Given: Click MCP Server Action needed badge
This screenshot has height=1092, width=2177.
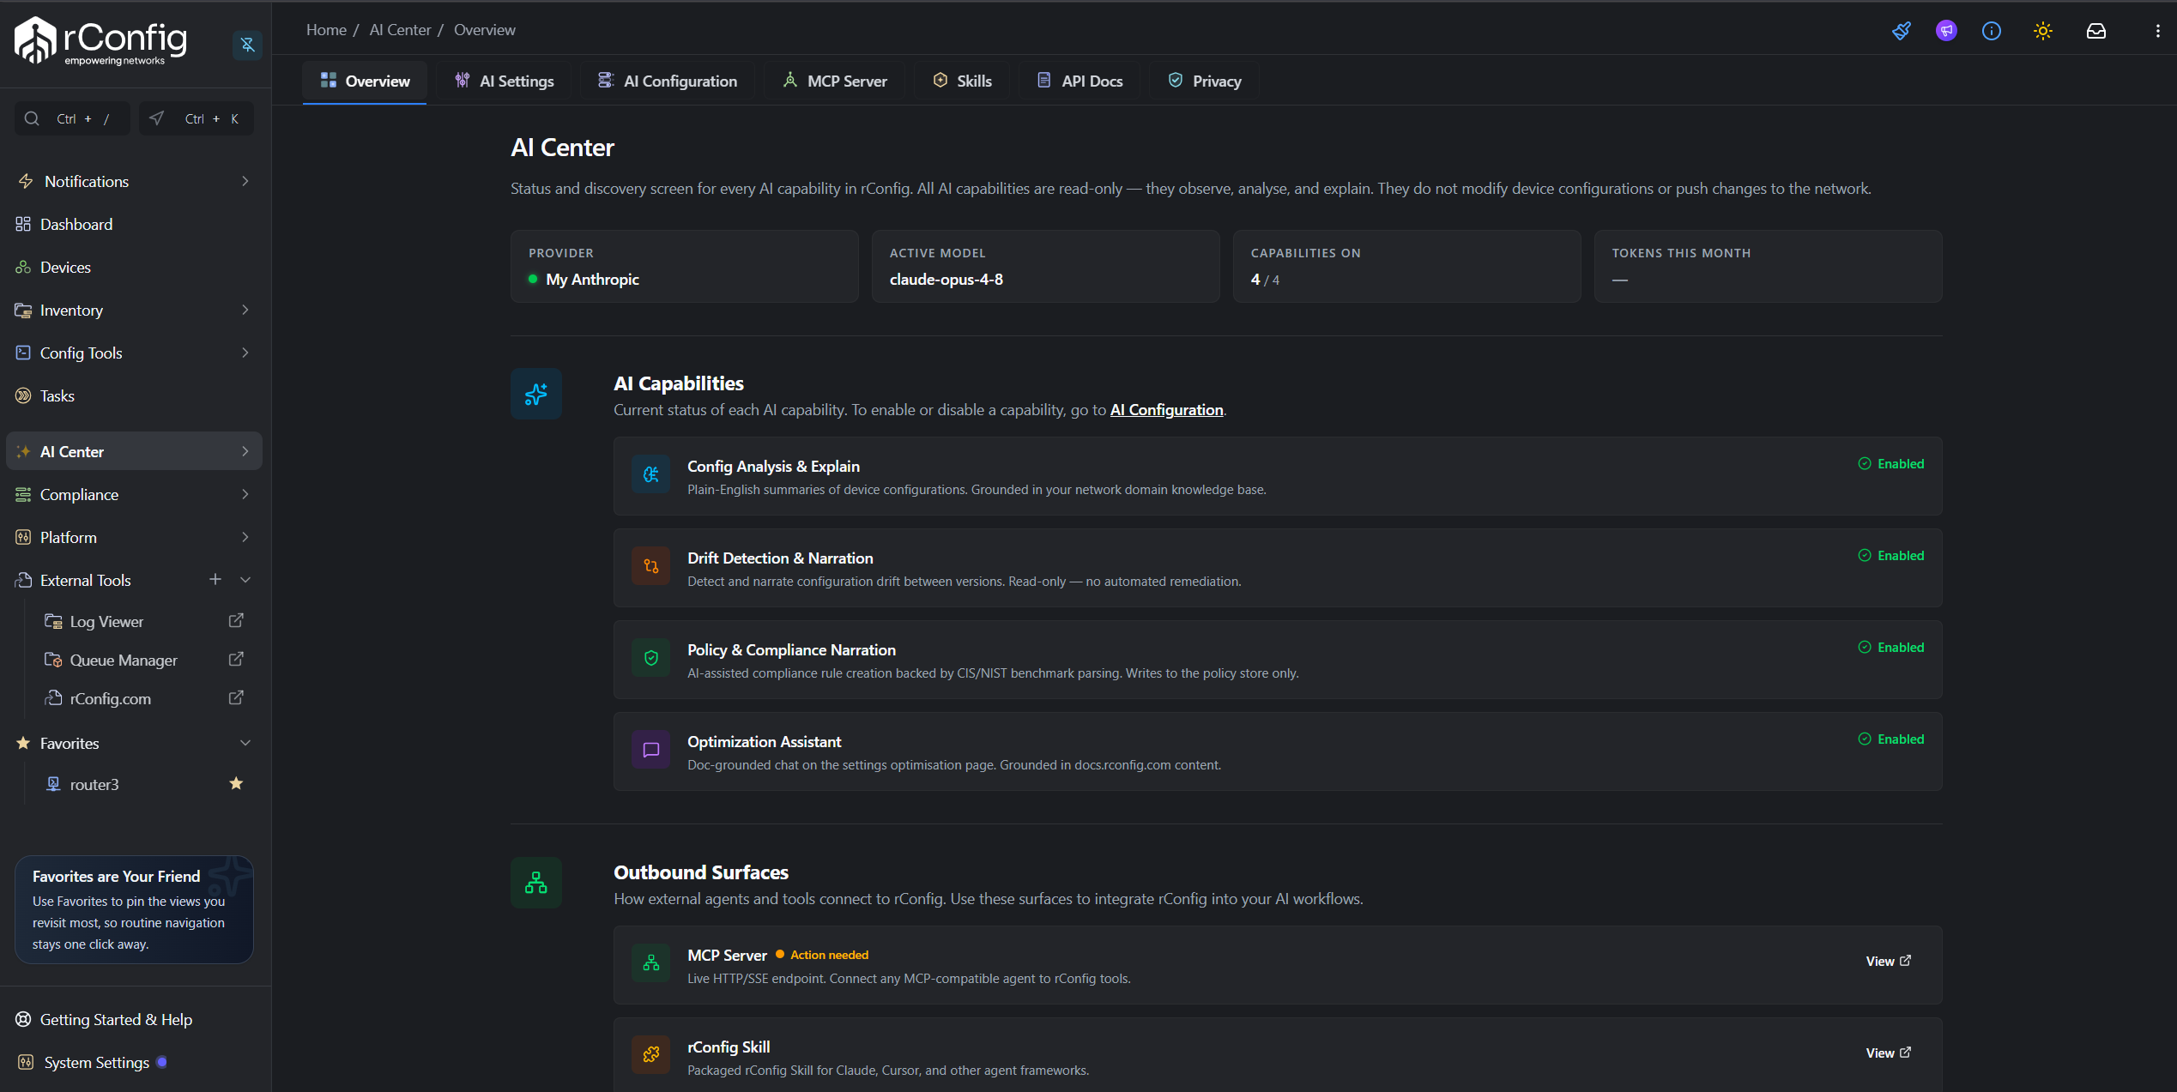Looking at the screenshot, I should click(x=822, y=955).
